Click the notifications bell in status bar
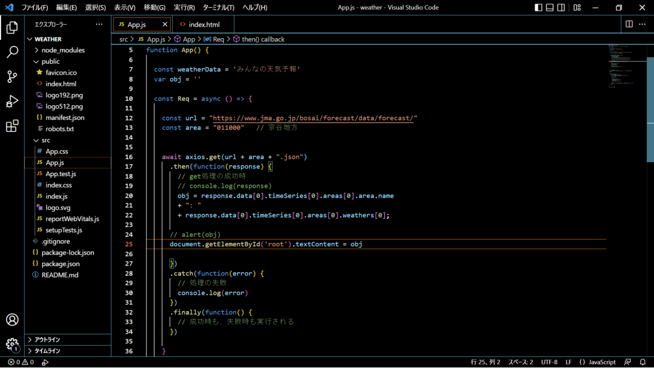 (x=643, y=362)
